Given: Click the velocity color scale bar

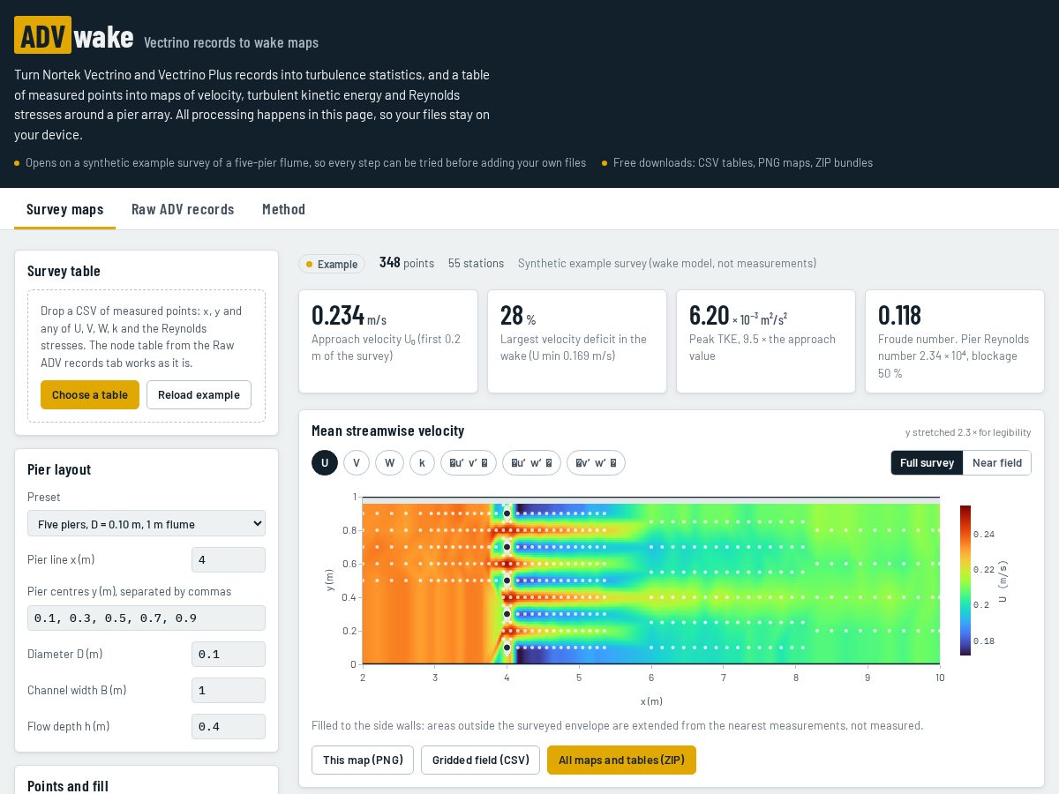Looking at the screenshot, I should click(965, 581).
